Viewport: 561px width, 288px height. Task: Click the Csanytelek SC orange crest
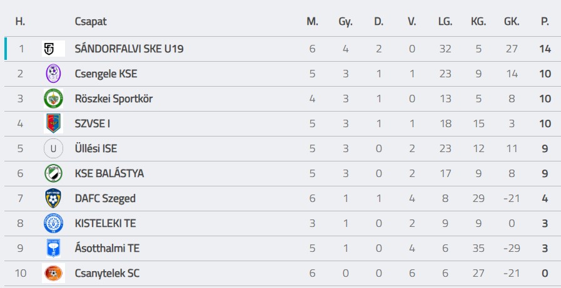pyautogui.click(x=53, y=273)
